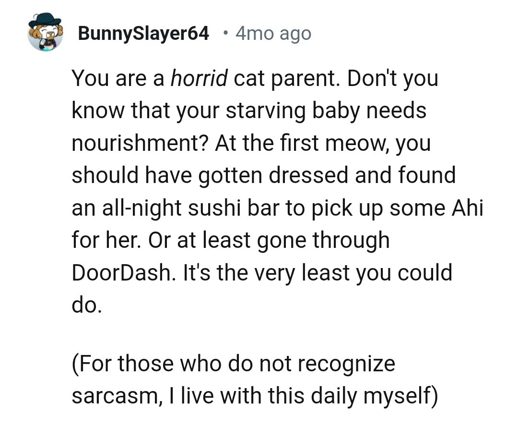Click the "4mo ago" timestamp
This screenshot has height=428, width=518.
tap(273, 34)
